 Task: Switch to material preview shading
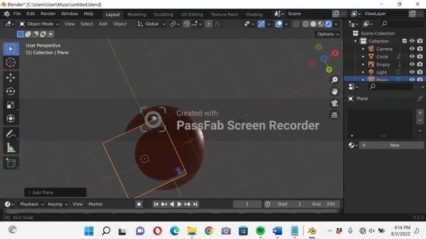point(321,24)
